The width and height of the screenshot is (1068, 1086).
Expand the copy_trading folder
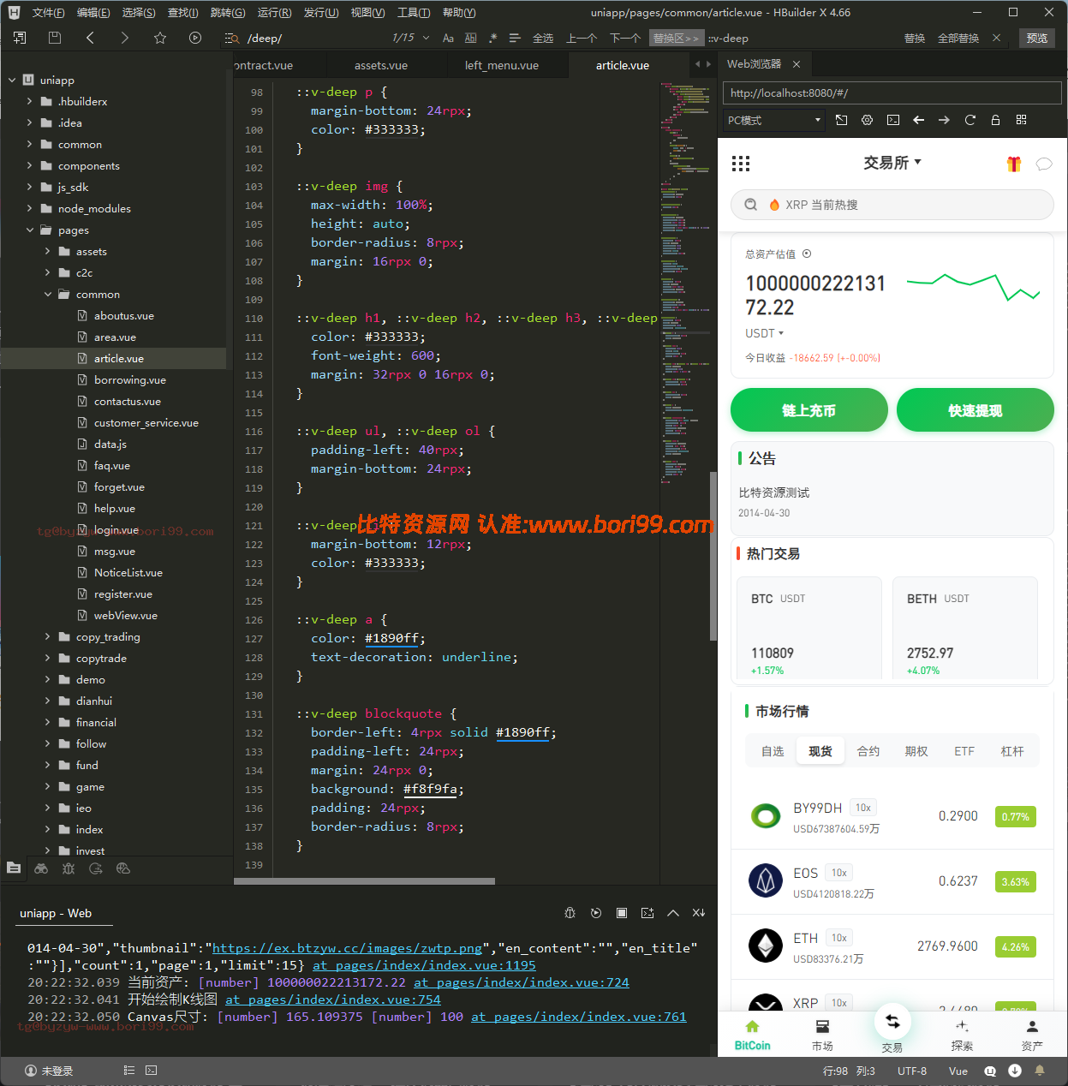pyautogui.click(x=48, y=636)
